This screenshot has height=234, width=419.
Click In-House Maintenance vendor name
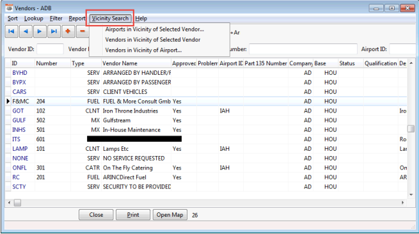tap(132, 130)
